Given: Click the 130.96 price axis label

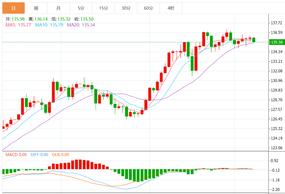Looking at the screenshot, I should tap(276, 80).
